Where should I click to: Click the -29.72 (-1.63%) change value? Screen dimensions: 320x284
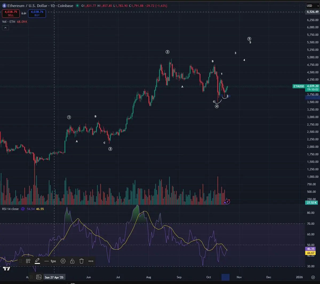156,6
